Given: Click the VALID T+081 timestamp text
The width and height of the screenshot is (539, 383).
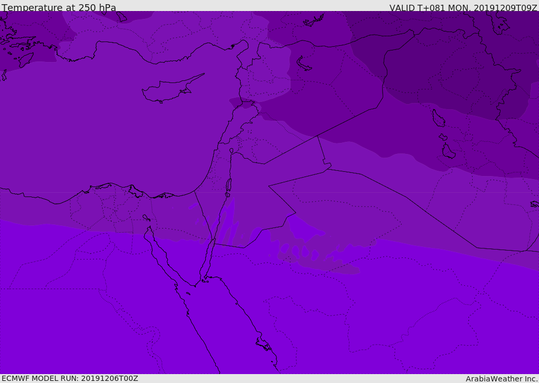Looking at the screenshot, I should click(x=463, y=8).
